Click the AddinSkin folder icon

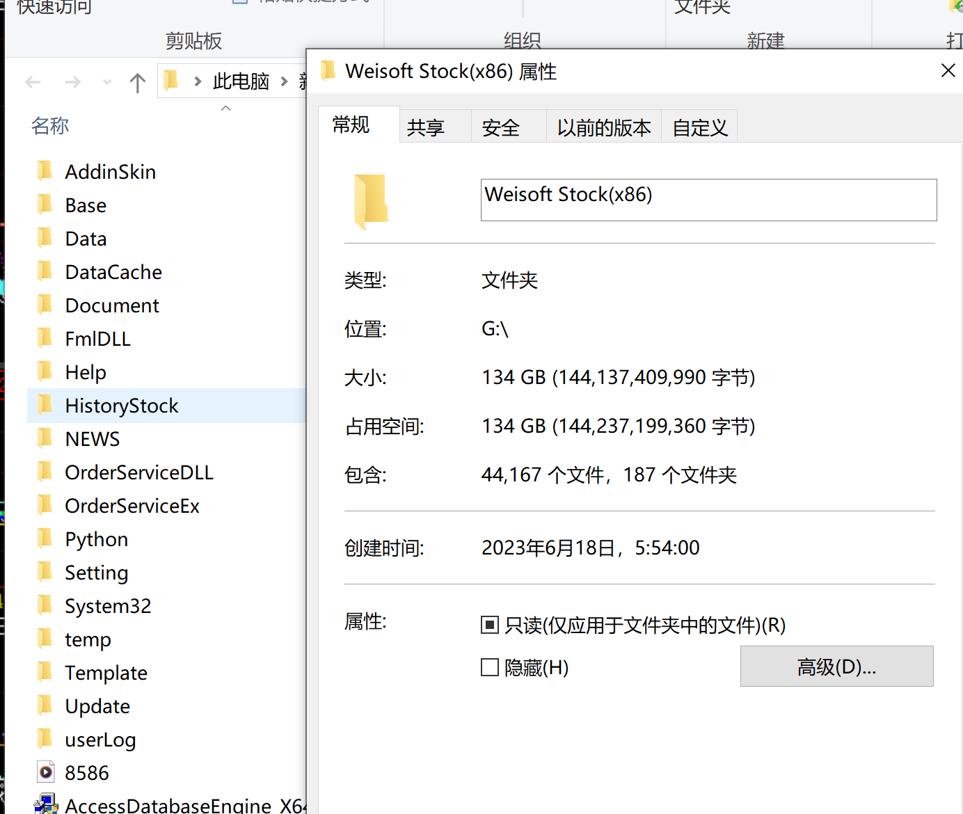(x=45, y=170)
